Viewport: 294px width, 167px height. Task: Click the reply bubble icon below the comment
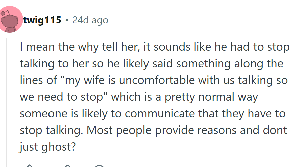(99, 165)
